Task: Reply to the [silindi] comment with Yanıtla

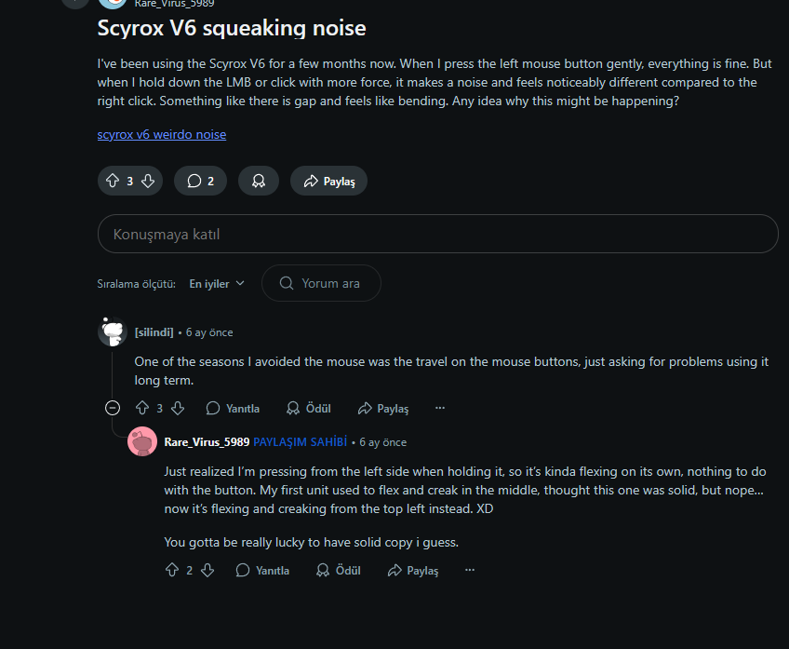Action: [233, 409]
